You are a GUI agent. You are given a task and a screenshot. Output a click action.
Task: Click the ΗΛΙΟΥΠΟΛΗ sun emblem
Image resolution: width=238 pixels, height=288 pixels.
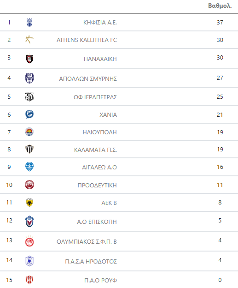click(29, 132)
